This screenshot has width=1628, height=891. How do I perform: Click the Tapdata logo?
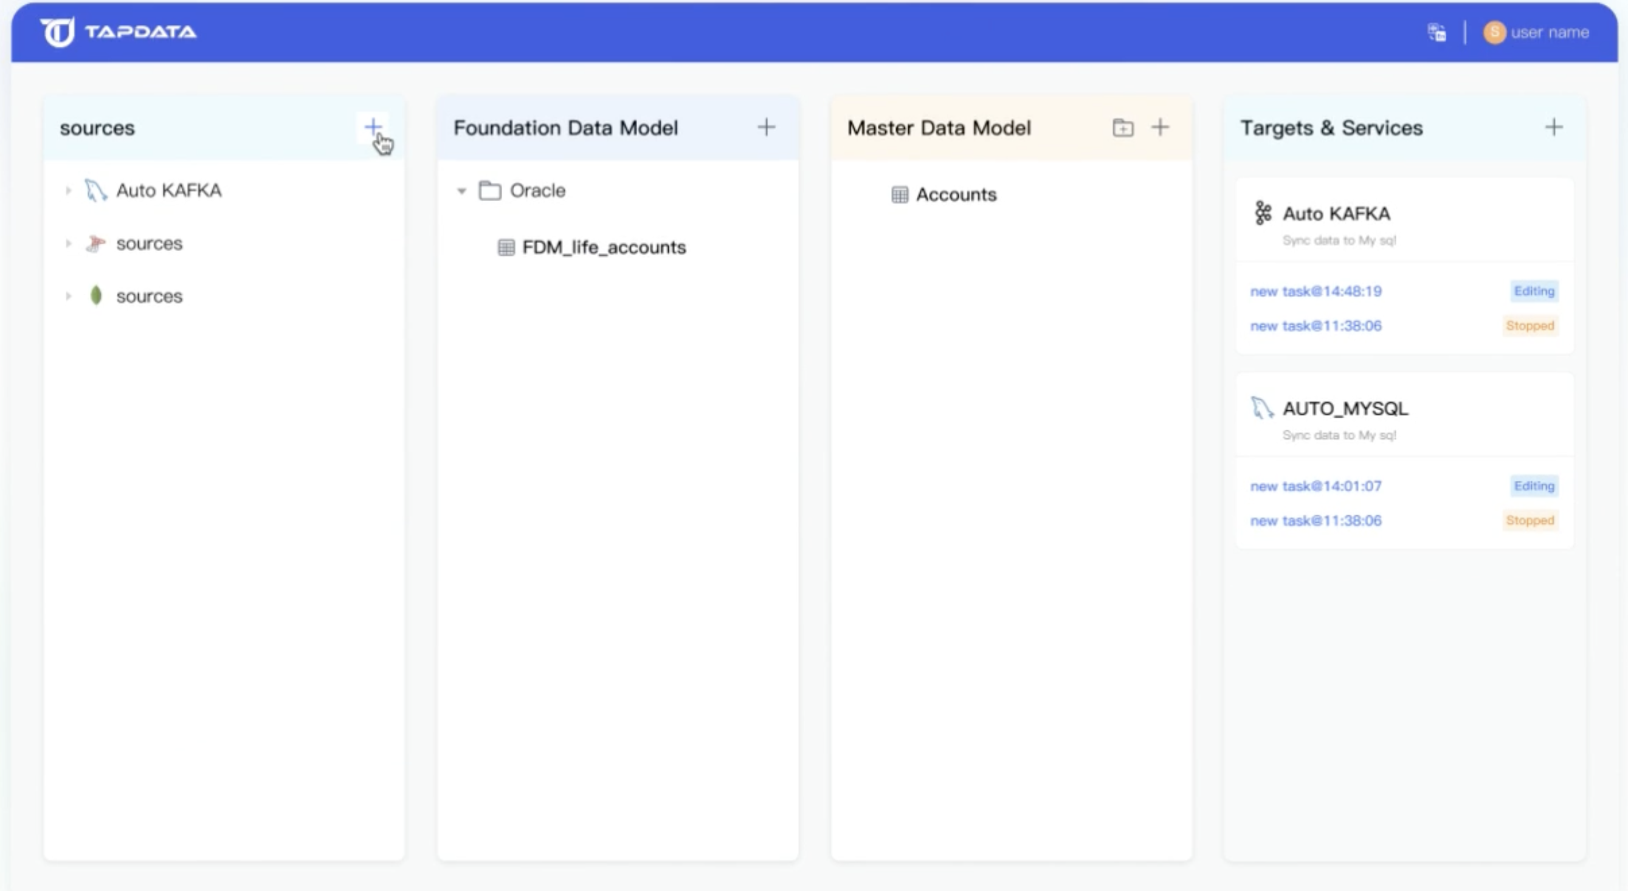click(118, 32)
